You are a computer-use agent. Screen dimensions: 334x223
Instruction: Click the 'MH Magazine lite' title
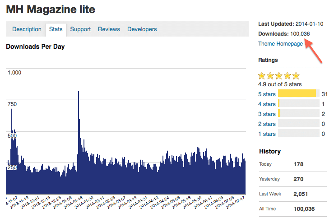[51, 9]
